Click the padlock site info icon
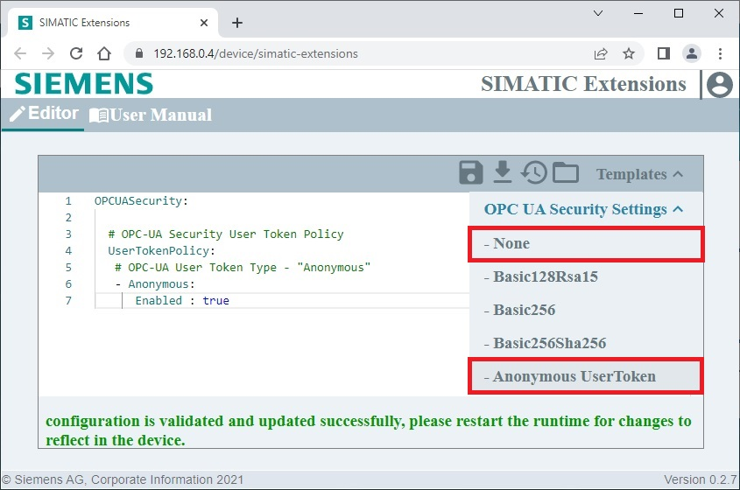740x490 pixels. coord(138,53)
